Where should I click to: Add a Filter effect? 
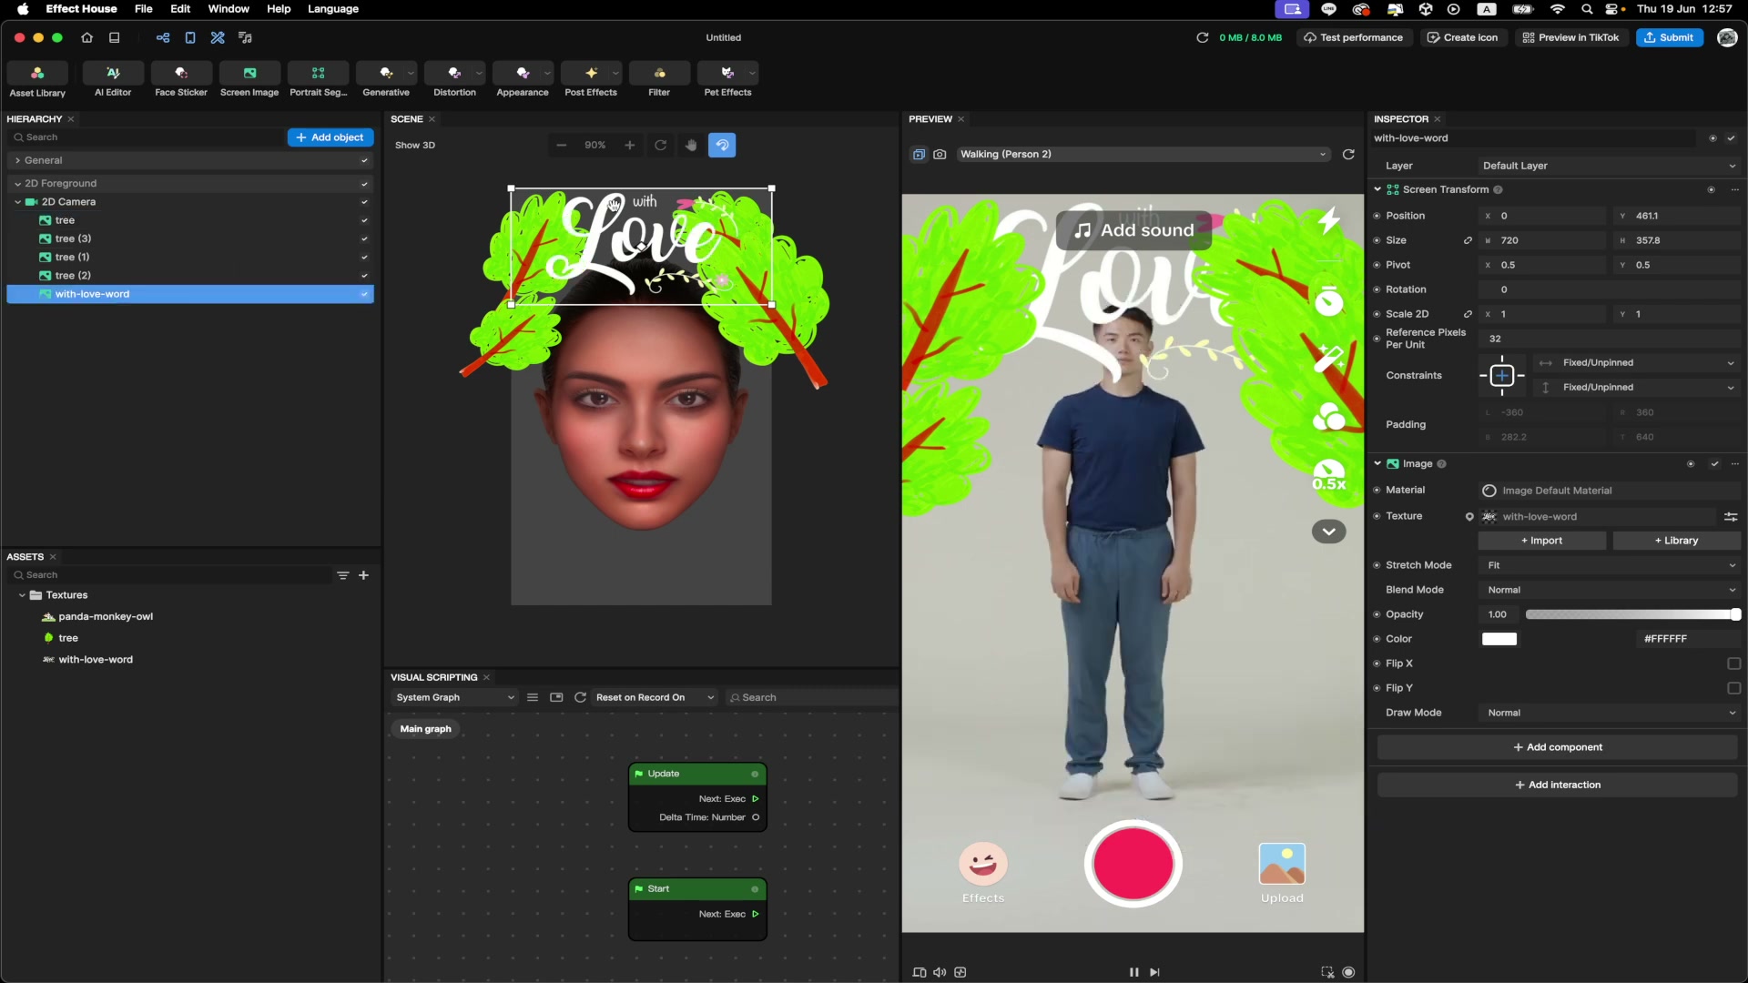click(x=659, y=79)
